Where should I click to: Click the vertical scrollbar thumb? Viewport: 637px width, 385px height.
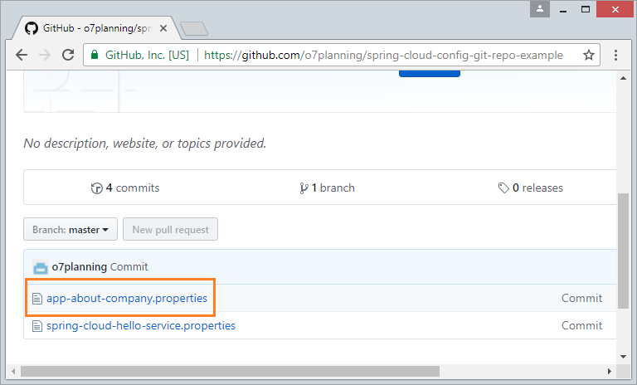(x=623, y=251)
